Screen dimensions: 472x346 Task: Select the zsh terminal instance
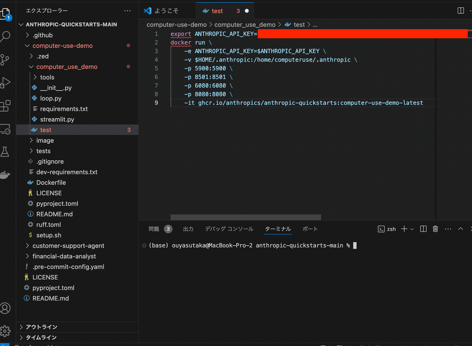pyautogui.click(x=387, y=229)
